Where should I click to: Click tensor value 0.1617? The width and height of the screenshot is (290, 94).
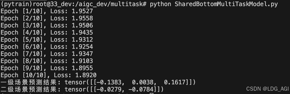pyautogui.click(x=174, y=82)
